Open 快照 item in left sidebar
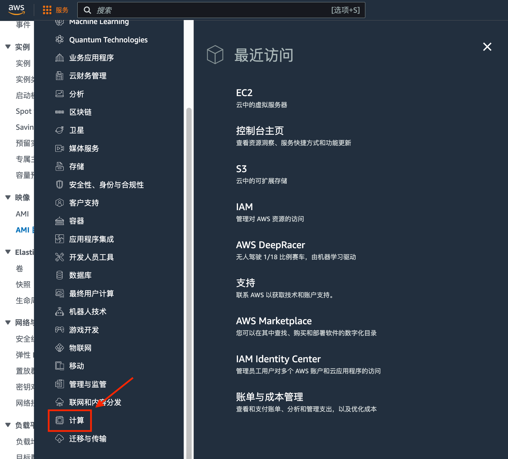This screenshot has width=508, height=459. (x=23, y=285)
